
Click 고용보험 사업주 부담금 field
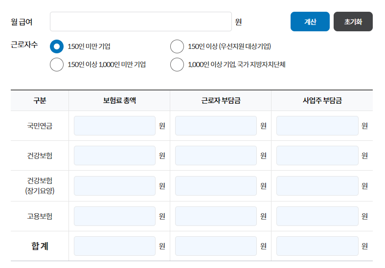[x=317, y=216]
